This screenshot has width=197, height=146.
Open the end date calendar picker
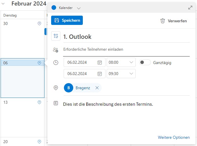99,74
